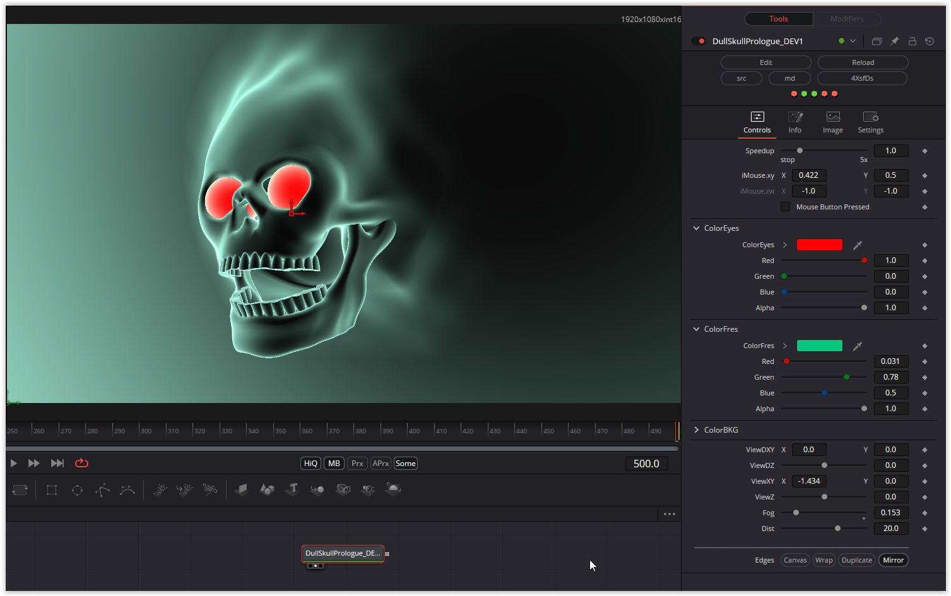Click the red ColorEyes color swatch

(820, 245)
